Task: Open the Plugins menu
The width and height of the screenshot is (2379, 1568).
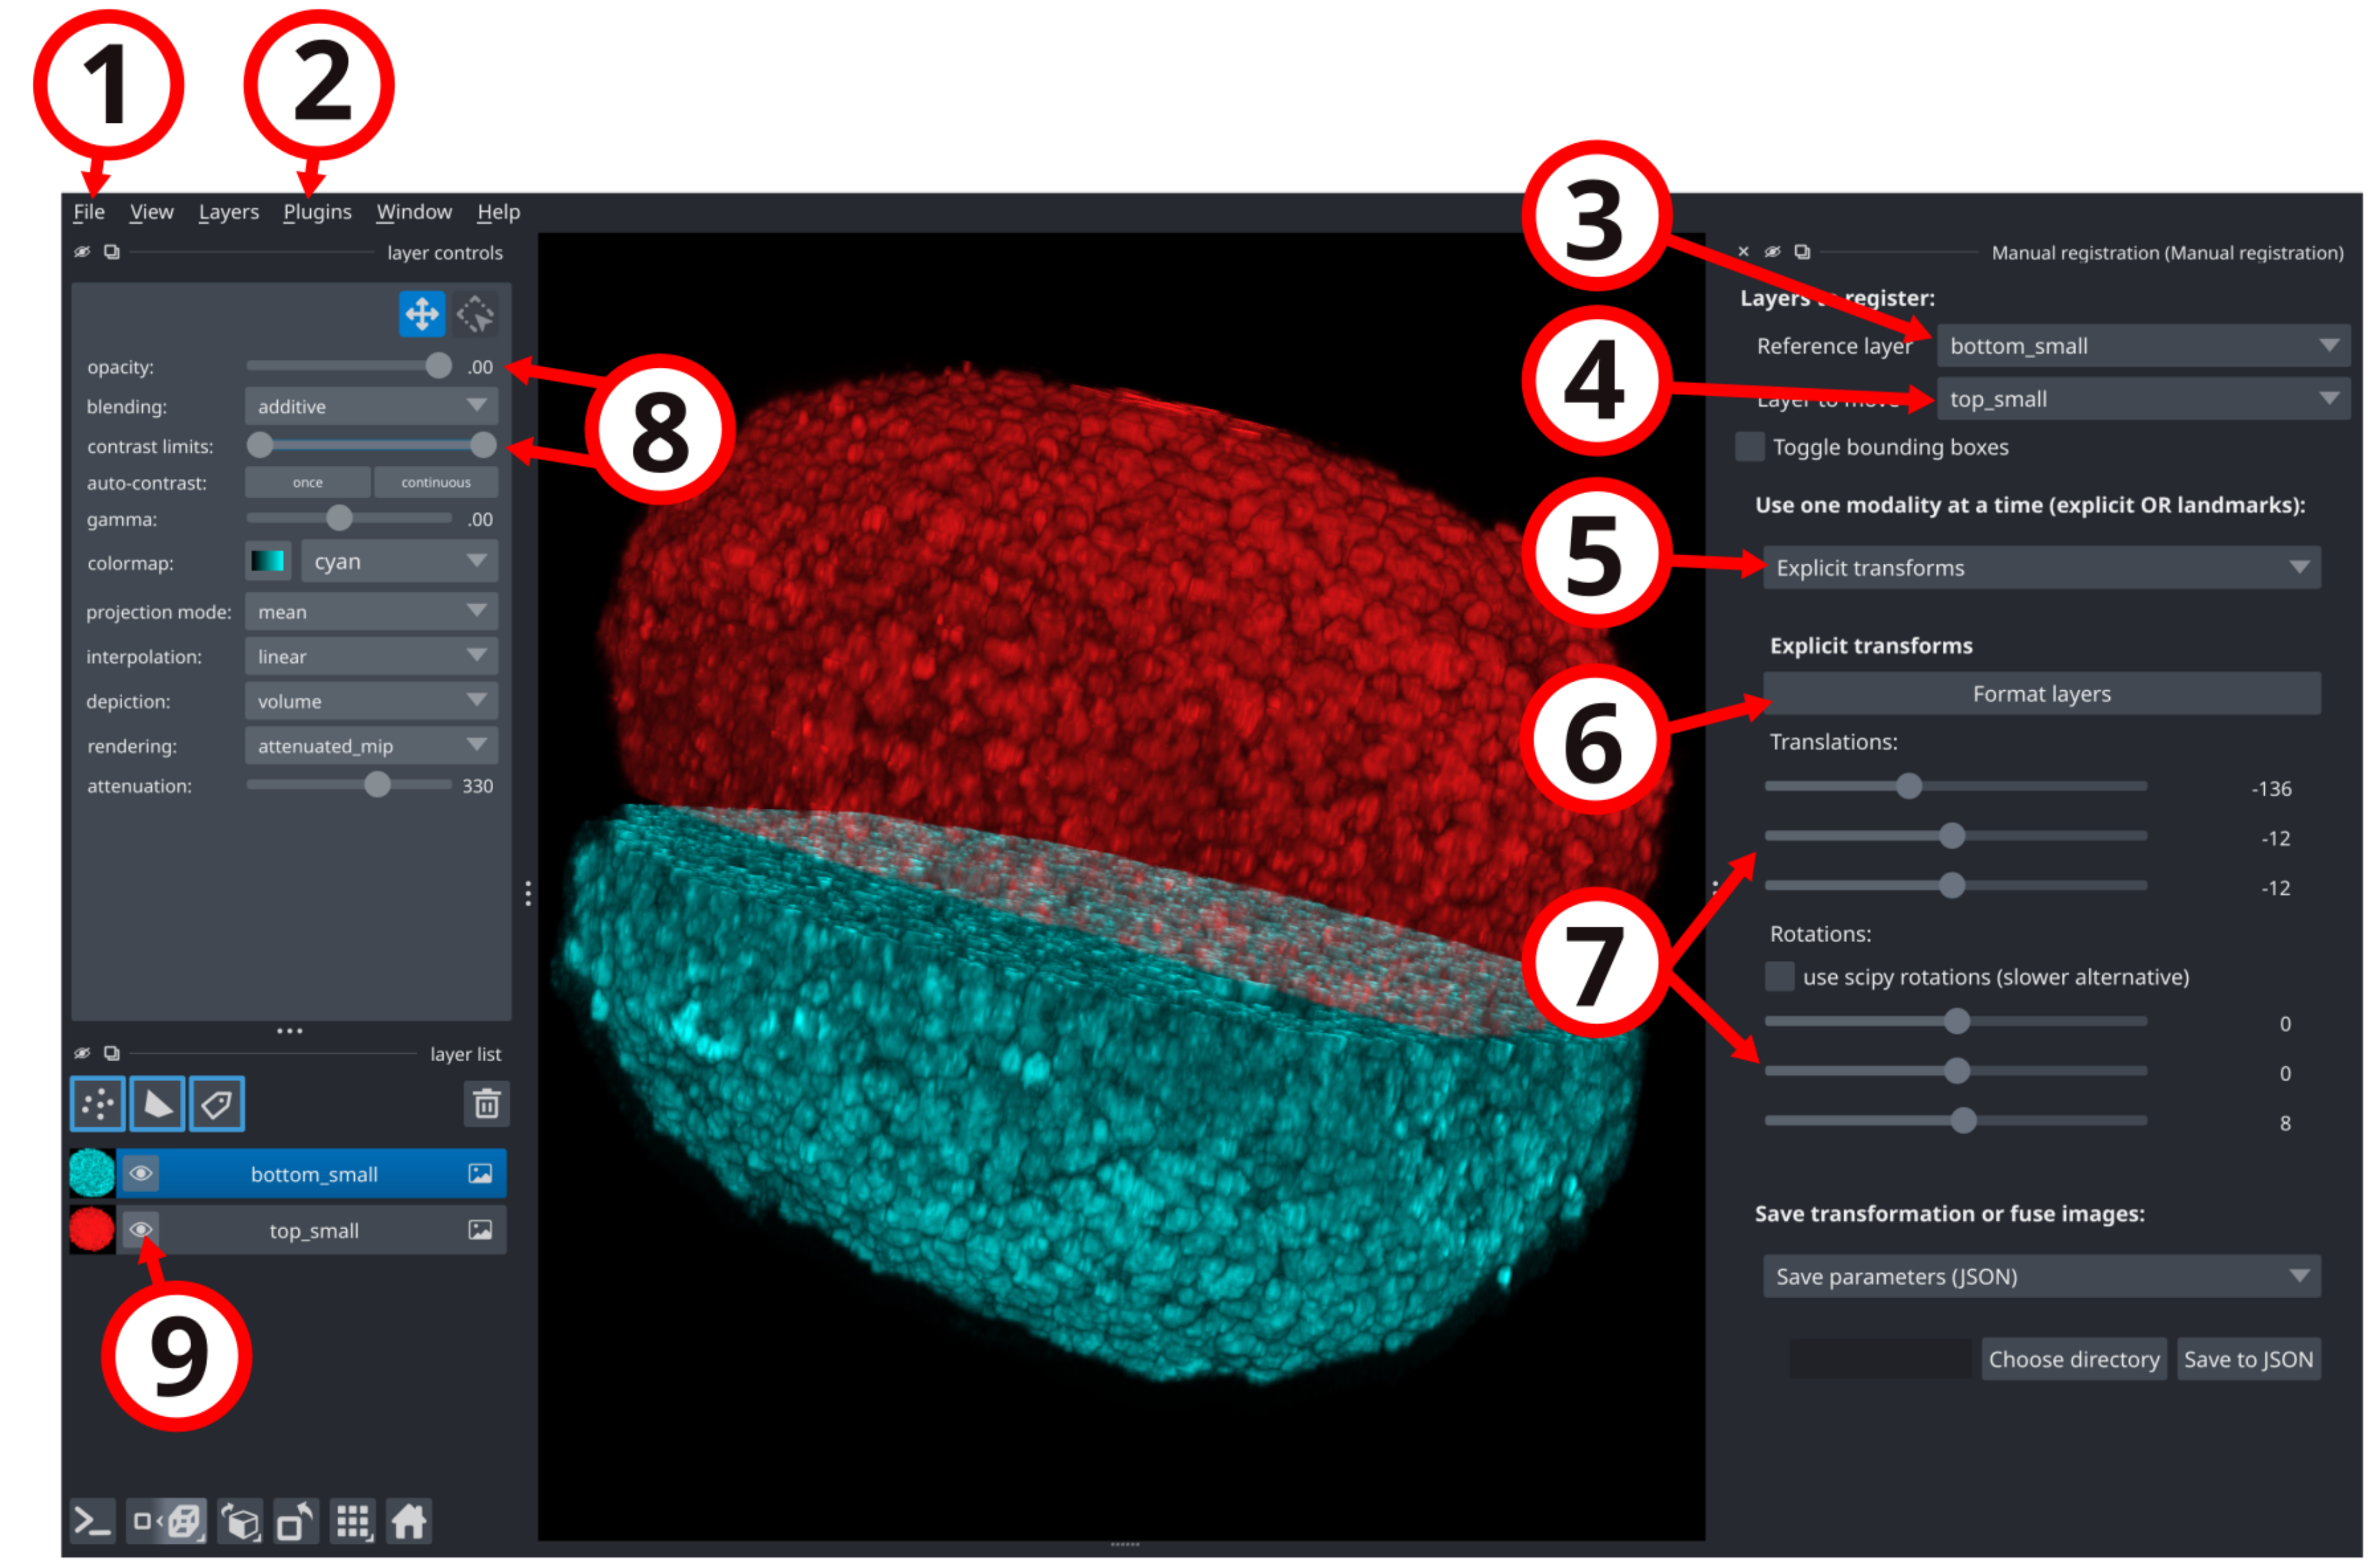Action: 318,213
